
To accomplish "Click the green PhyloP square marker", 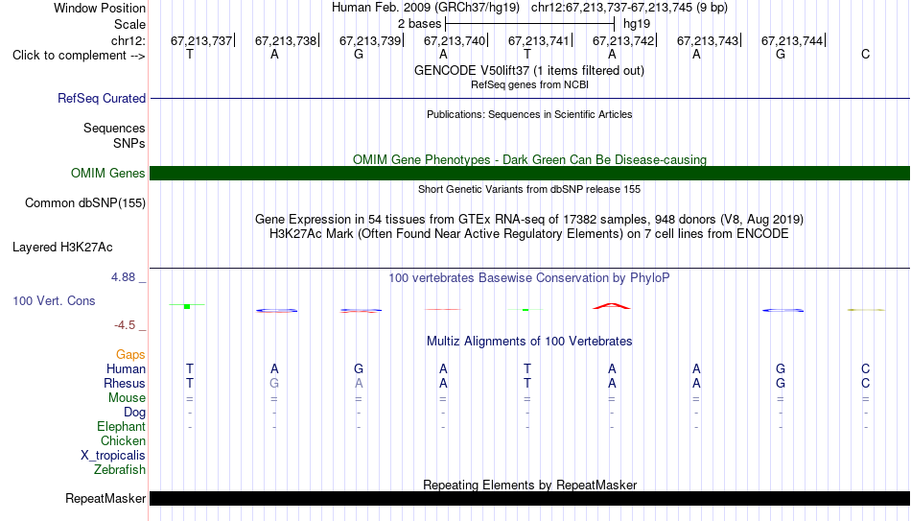I will click(187, 306).
